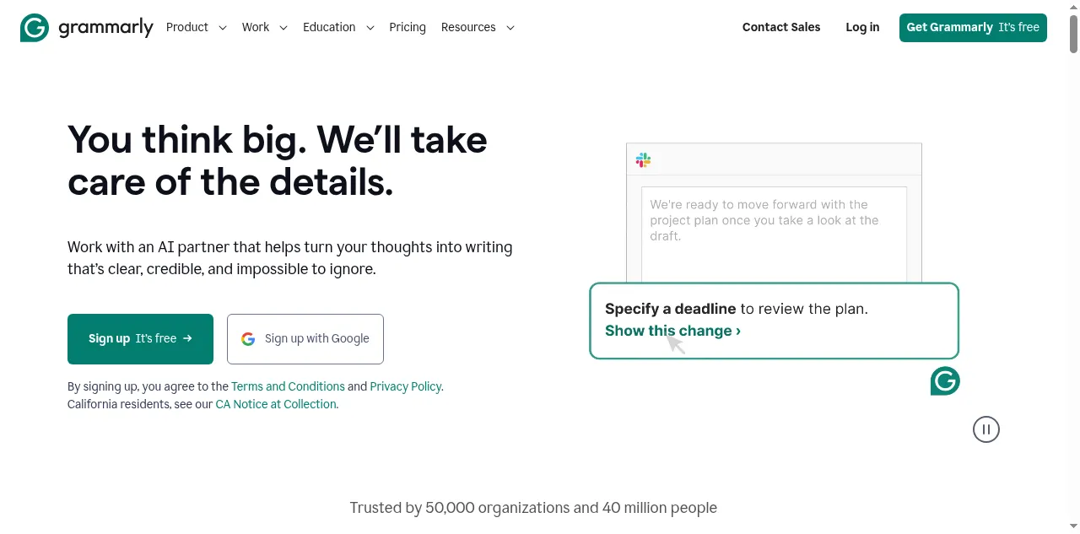Open the Education dropdown menu
Image resolution: width=1080 pixels, height=534 pixels.
(x=337, y=27)
